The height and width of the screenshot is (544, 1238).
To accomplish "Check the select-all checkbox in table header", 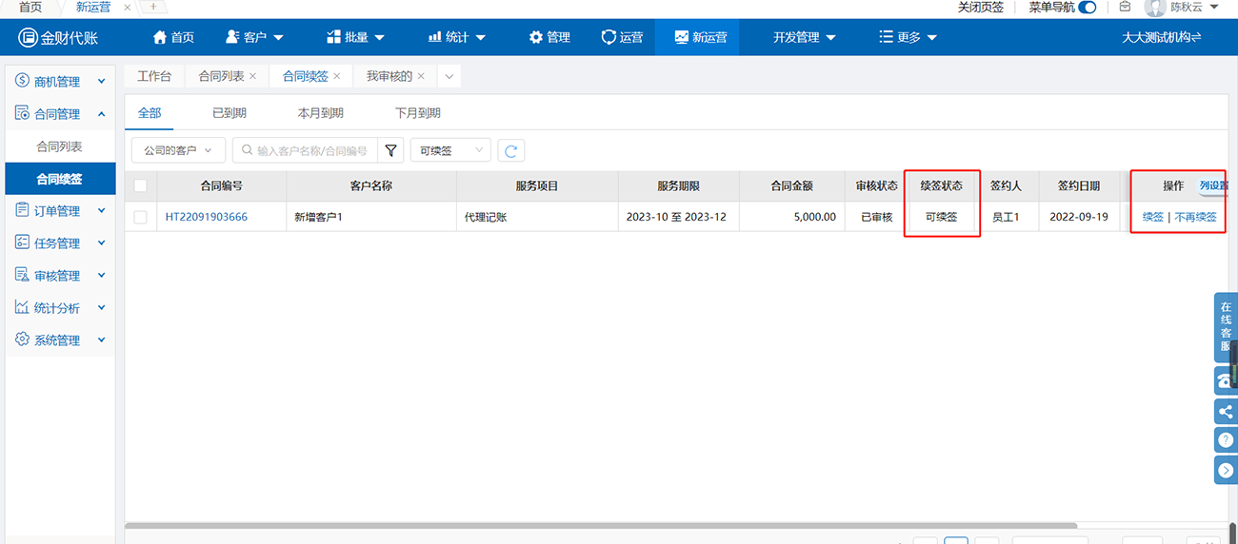I will tap(141, 186).
